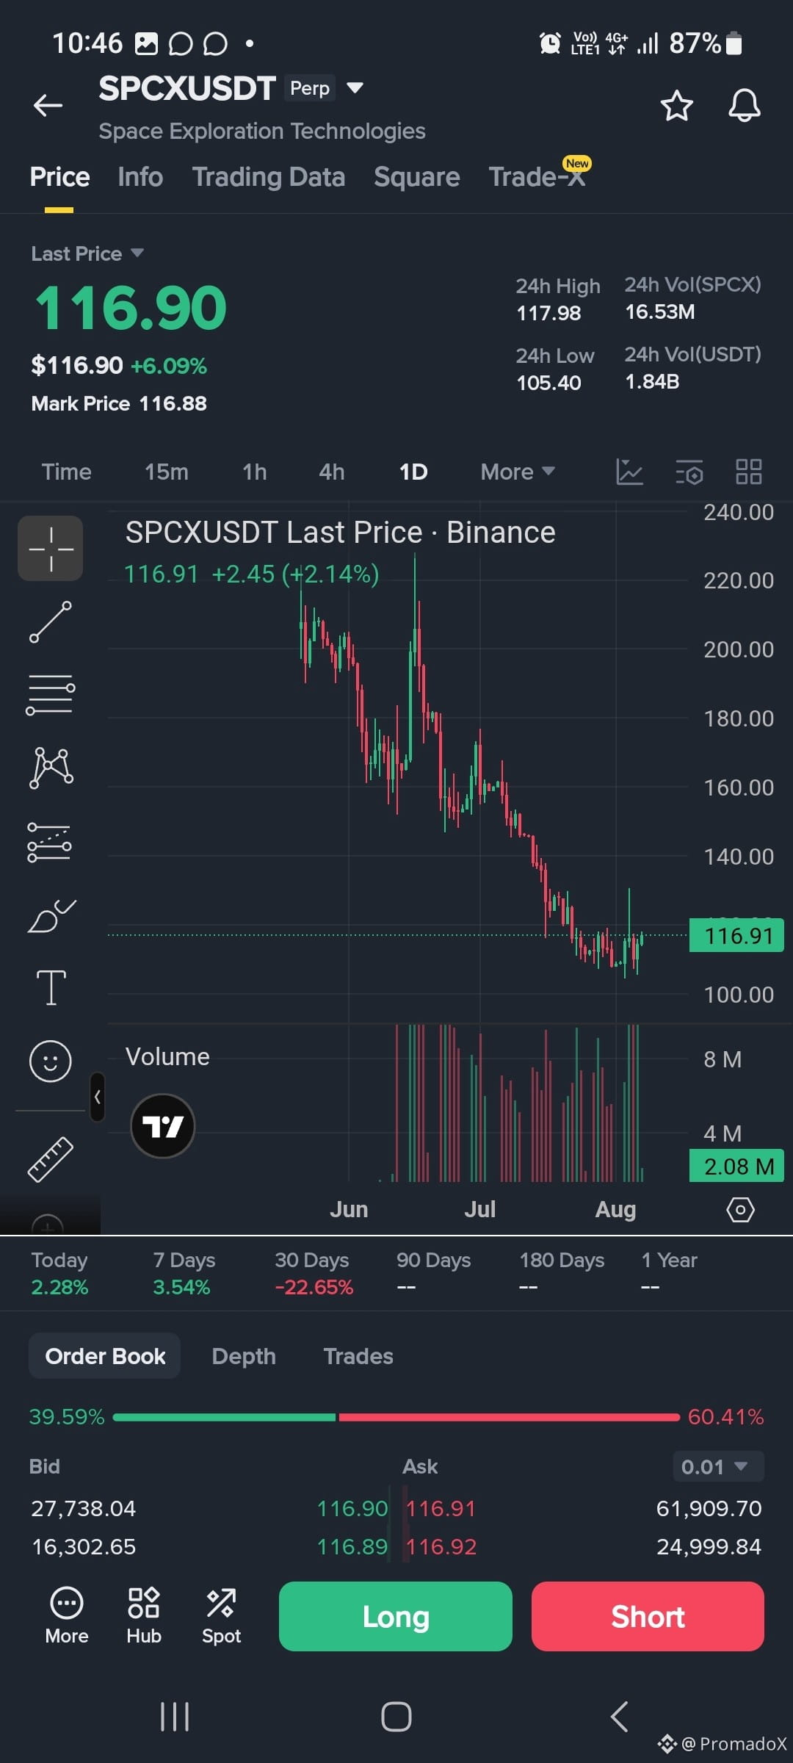Tap the green Long button

click(396, 1616)
